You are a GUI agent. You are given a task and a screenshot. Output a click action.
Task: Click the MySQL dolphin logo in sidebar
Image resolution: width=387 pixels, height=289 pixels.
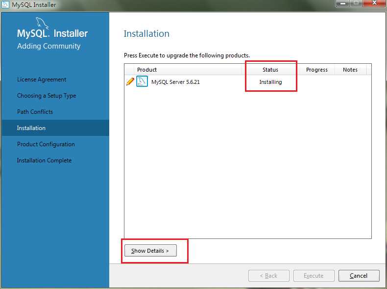coord(42,23)
